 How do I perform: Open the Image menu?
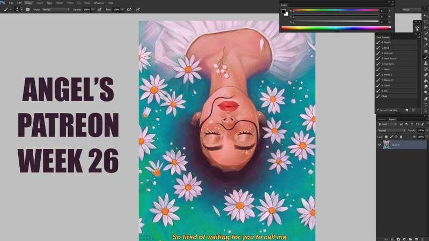(29, 3)
